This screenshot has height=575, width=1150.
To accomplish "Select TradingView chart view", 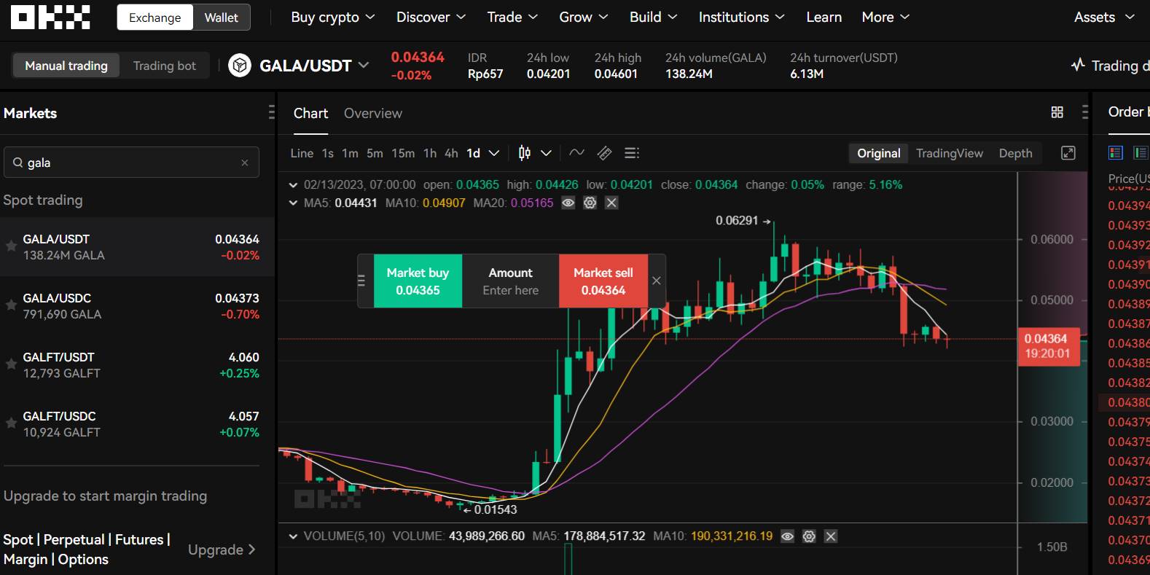I will [949, 153].
